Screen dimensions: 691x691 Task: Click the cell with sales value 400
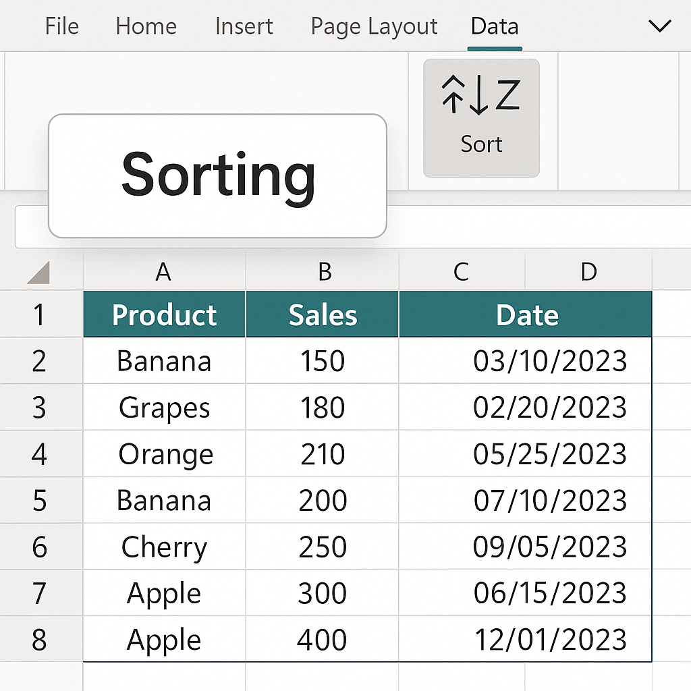pyautogui.click(x=323, y=640)
